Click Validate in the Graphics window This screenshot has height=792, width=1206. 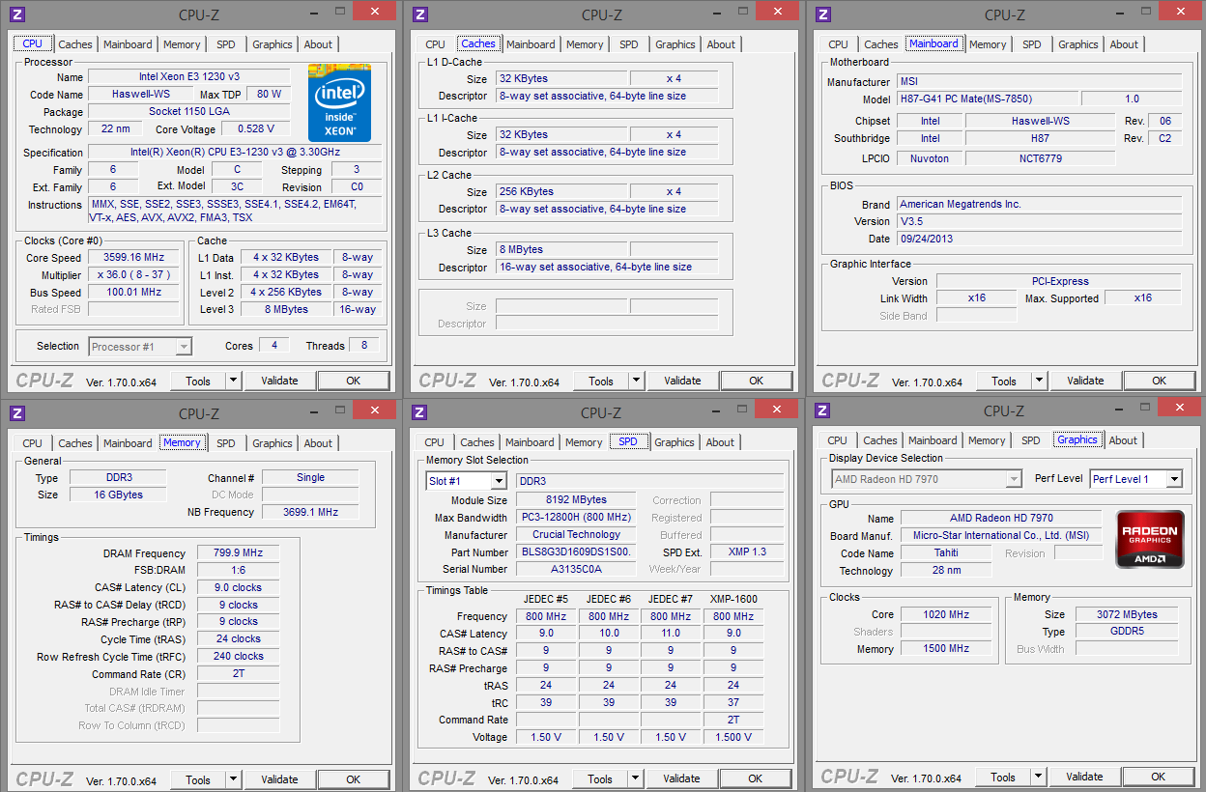coord(1084,777)
